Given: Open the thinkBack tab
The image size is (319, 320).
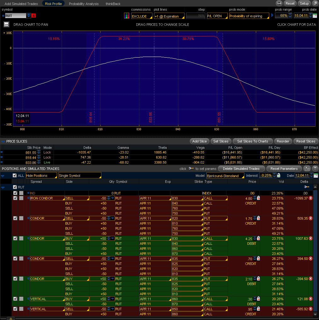Looking at the screenshot, I should click(x=113, y=4).
